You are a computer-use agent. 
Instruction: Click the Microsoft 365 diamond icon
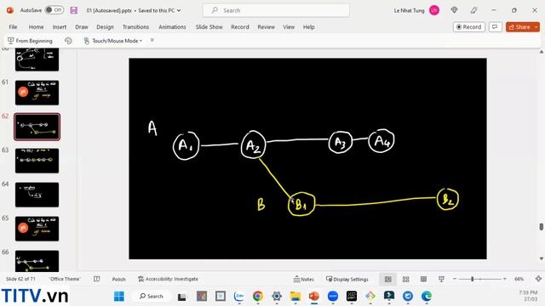coord(454,10)
